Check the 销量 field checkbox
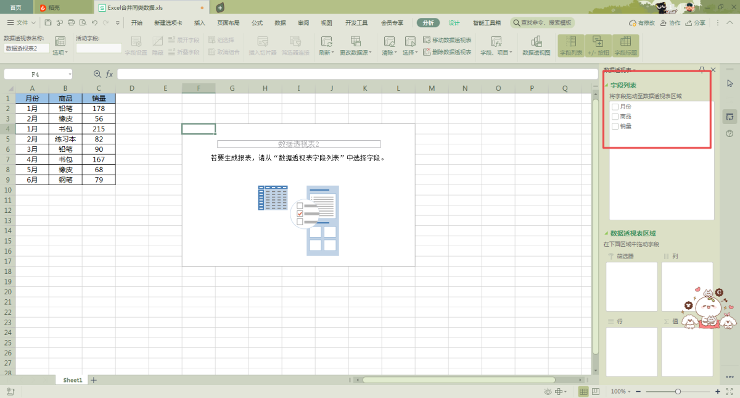Image resolution: width=740 pixels, height=398 pixels. [x=615, y=126]
